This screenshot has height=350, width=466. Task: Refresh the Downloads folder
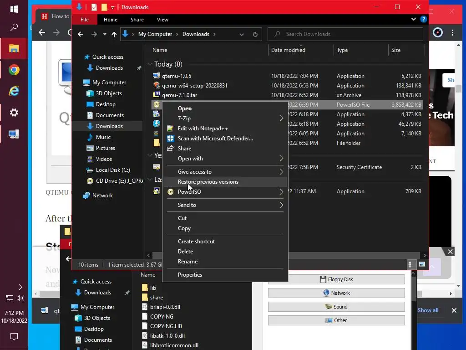tap(255, 34)
